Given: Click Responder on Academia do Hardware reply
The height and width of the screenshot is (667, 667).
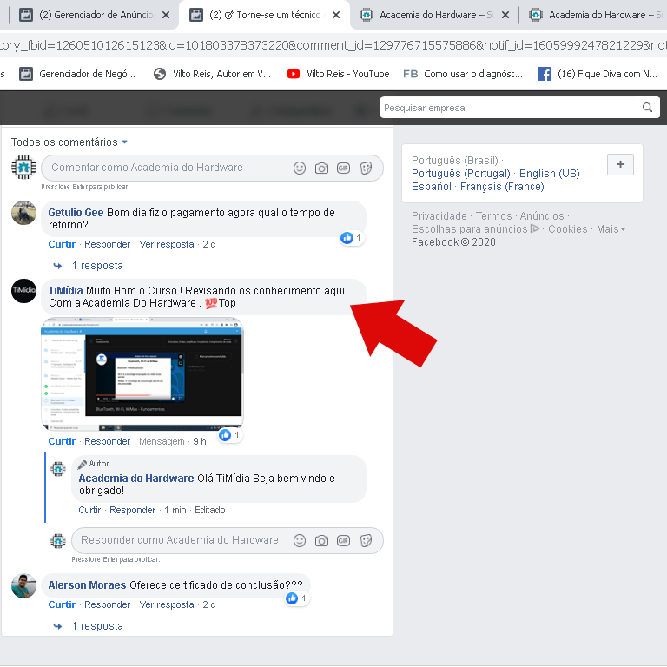Looking at the screenshot, I should 132,510.
